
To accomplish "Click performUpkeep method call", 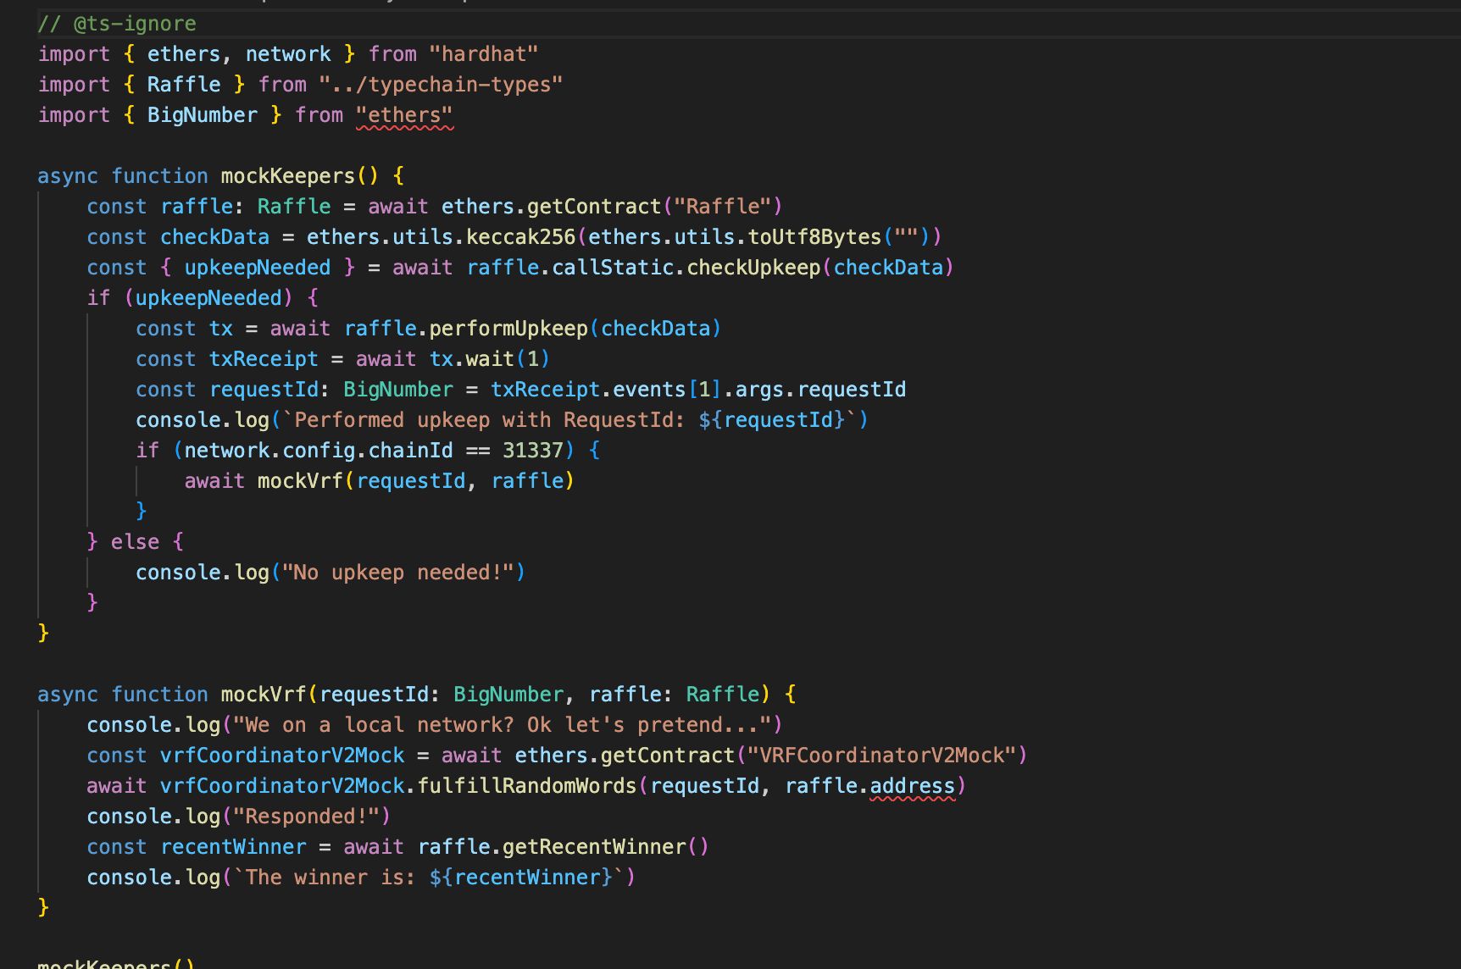I will [x=508, y=329].
